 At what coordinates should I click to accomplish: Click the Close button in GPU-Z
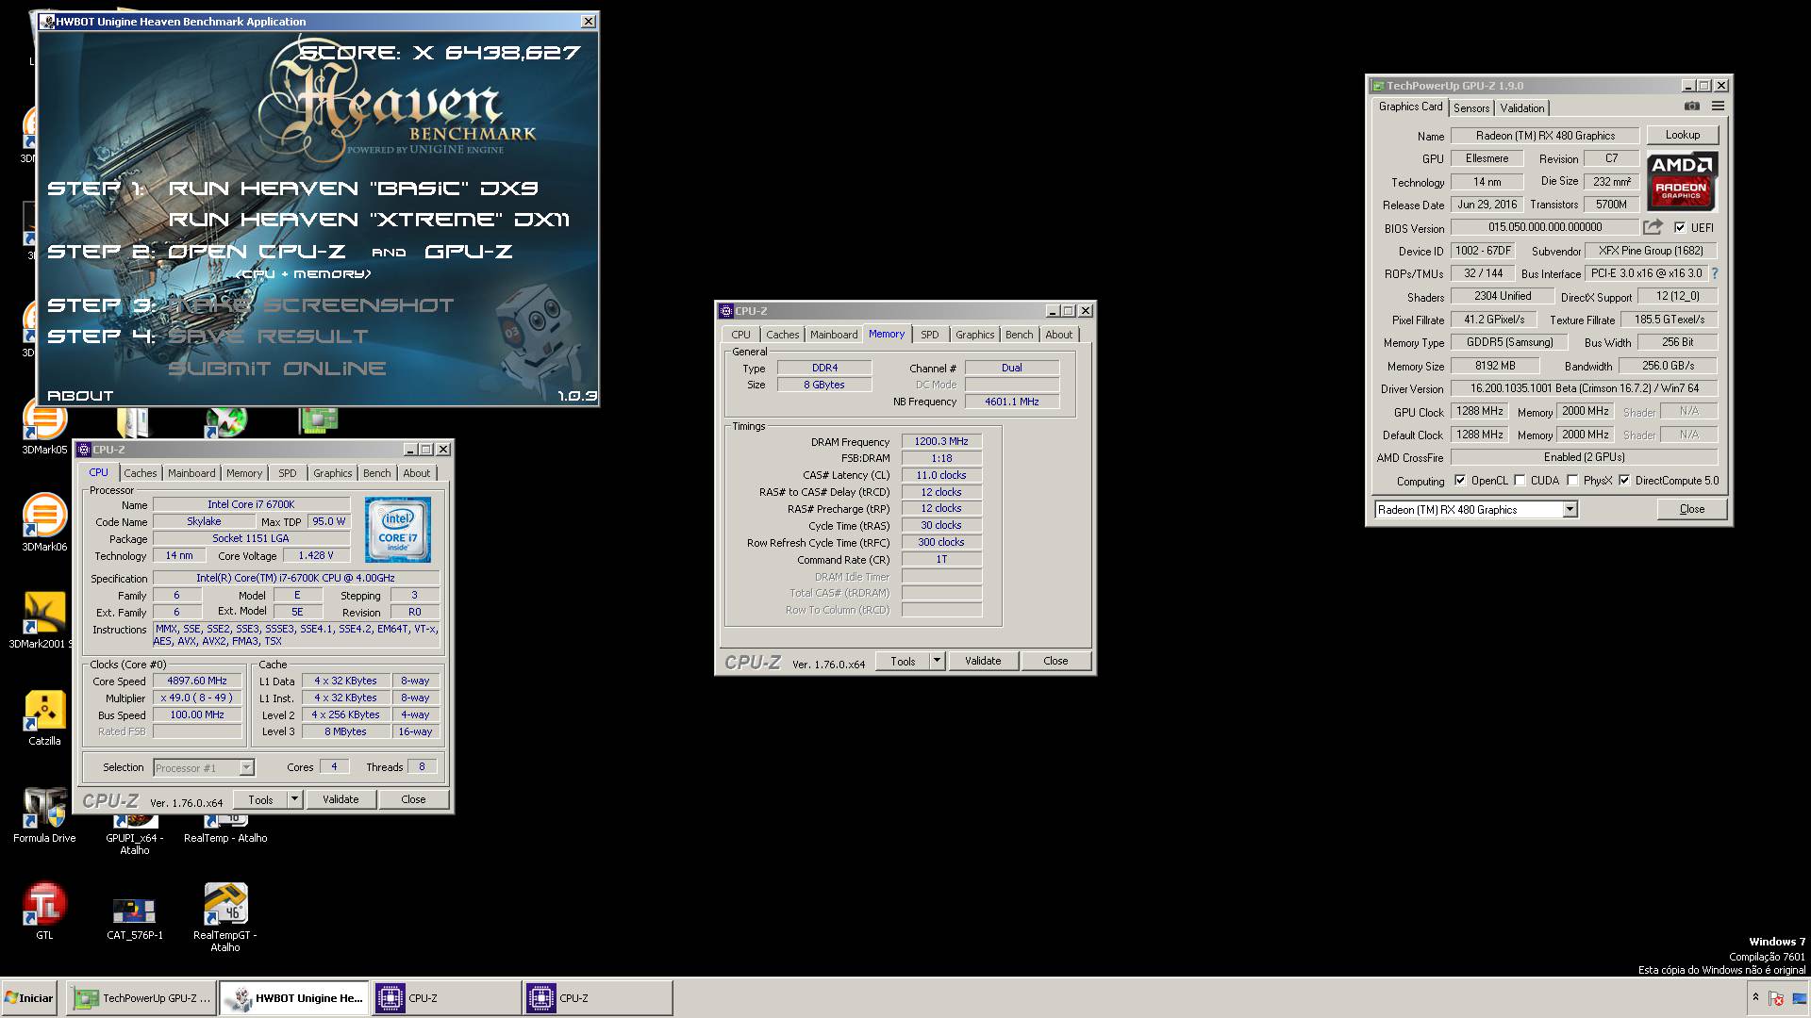[1691, 509]
